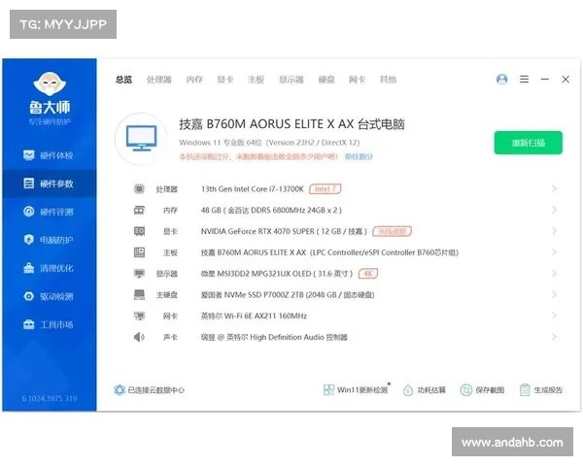Click the version number 6.1024.3975.319
583x466 pixels.
[50, 399]
